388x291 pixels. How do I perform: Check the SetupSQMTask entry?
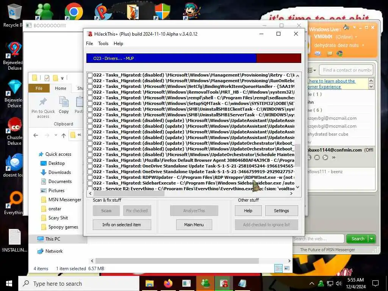pyautogui.click(x=90, y=104)
